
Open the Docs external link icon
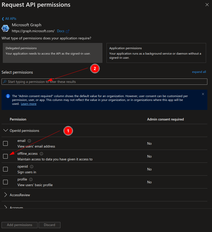point(68,31)
